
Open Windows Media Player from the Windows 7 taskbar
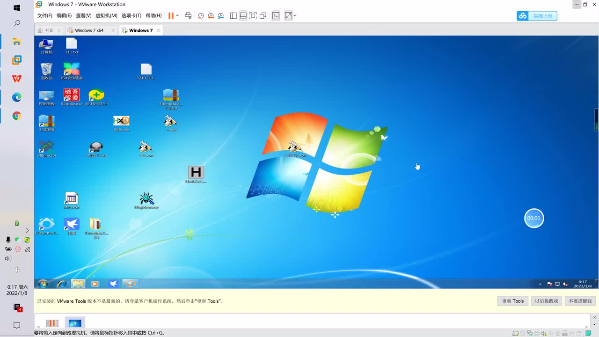95,284
